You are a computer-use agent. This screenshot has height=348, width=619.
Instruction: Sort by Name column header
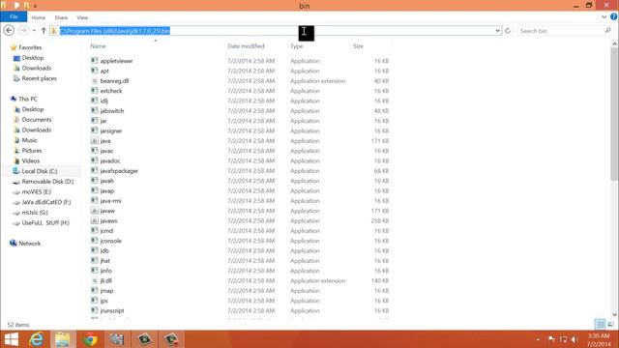click(x=98, y=46)
